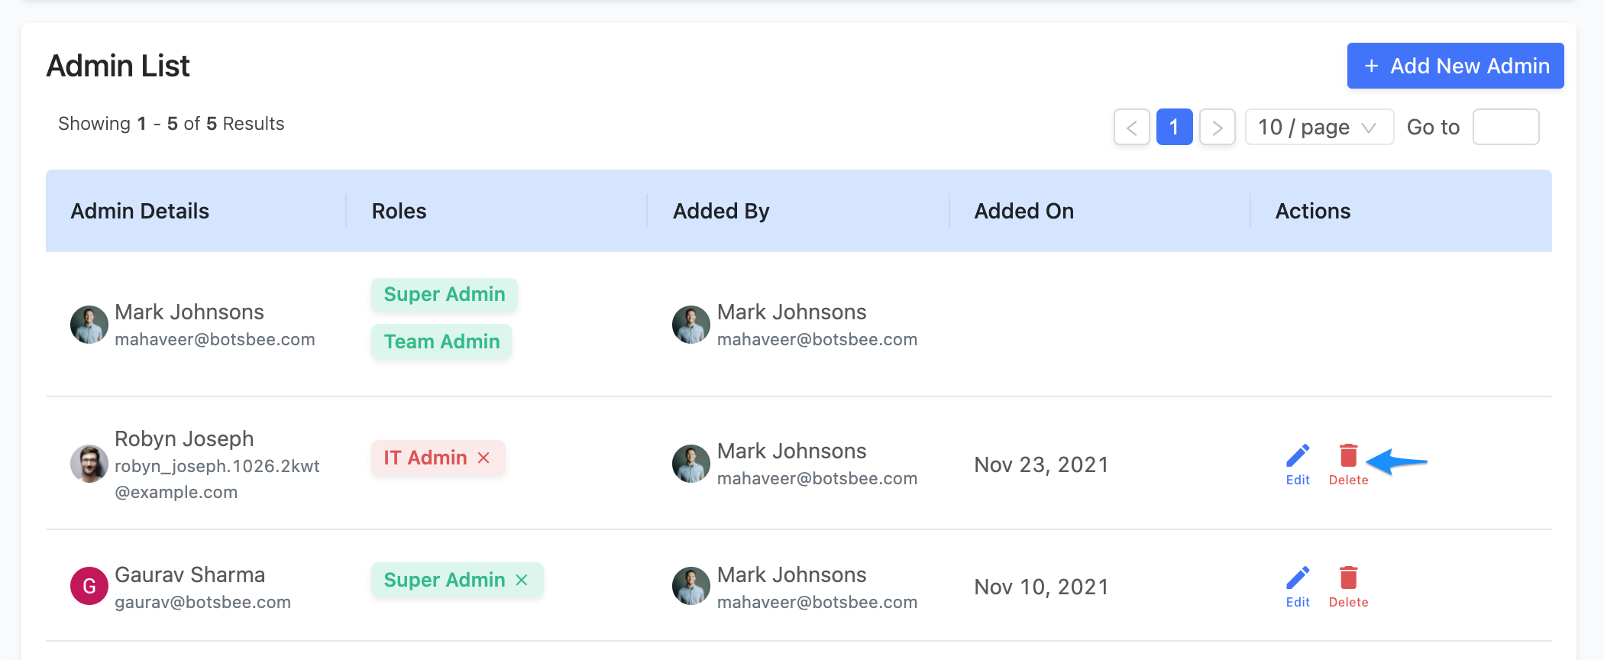Click the Go to page input field

pyautogui.click(x=1505, y=127)
